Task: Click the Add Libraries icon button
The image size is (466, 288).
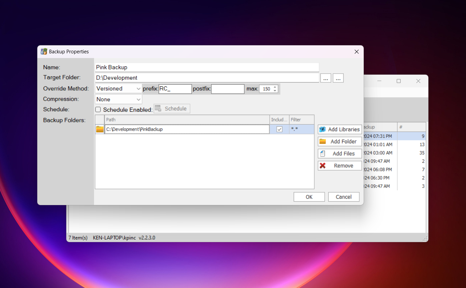Action: click(340, 129)
